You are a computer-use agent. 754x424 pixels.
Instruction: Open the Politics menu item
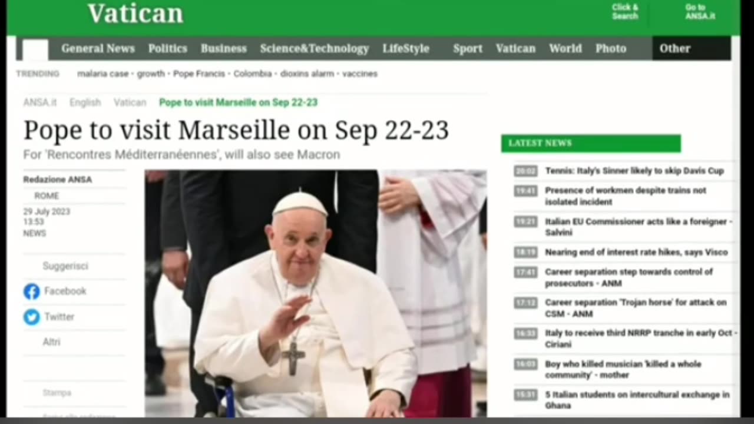167,49
